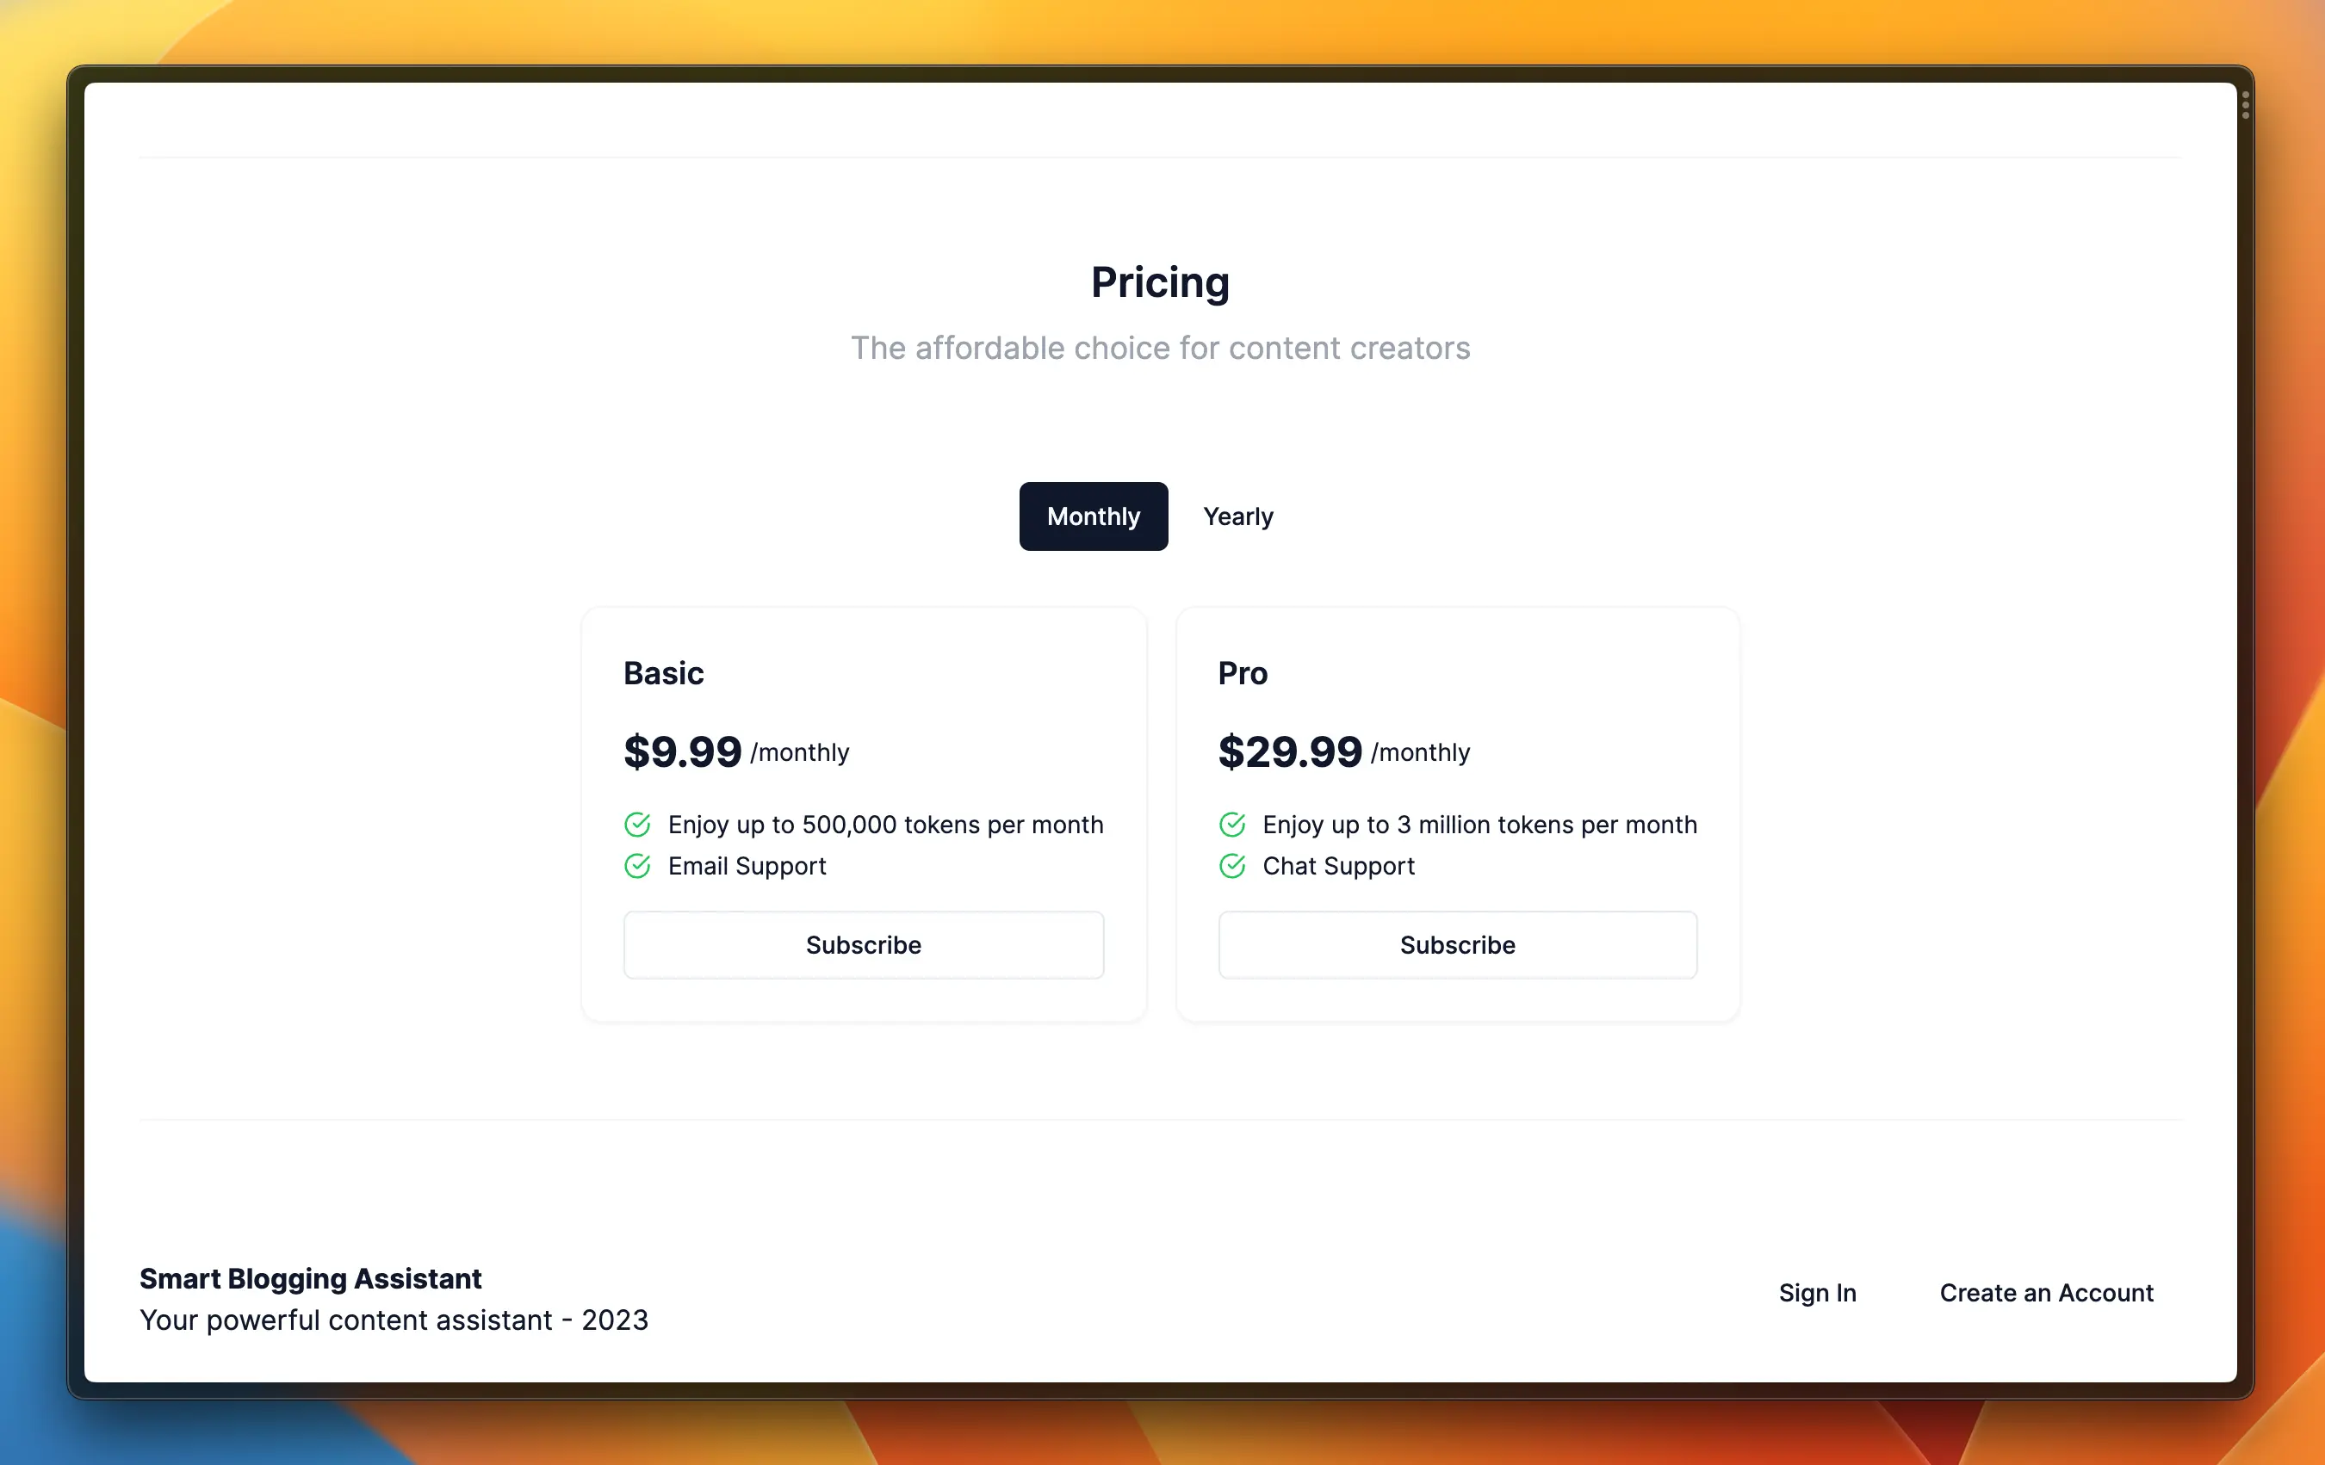Screen dimensions: 2325x1465
Task: Click the affordable choice subtitle text
Action: [x=1160, y=348]
